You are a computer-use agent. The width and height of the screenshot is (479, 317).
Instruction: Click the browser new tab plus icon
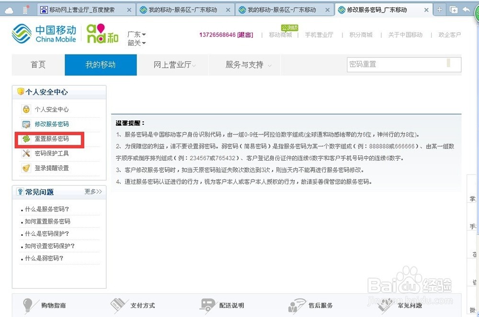440,10
